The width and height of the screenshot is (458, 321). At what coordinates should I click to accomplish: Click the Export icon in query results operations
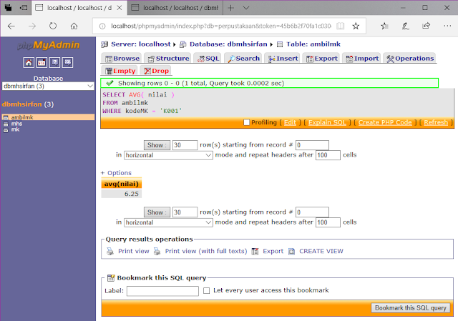tap(255, 251)
